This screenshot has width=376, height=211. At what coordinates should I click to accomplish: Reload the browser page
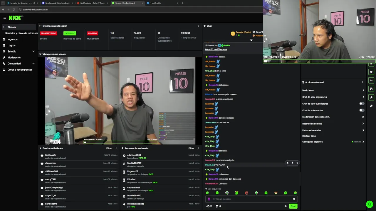point(14,9)
